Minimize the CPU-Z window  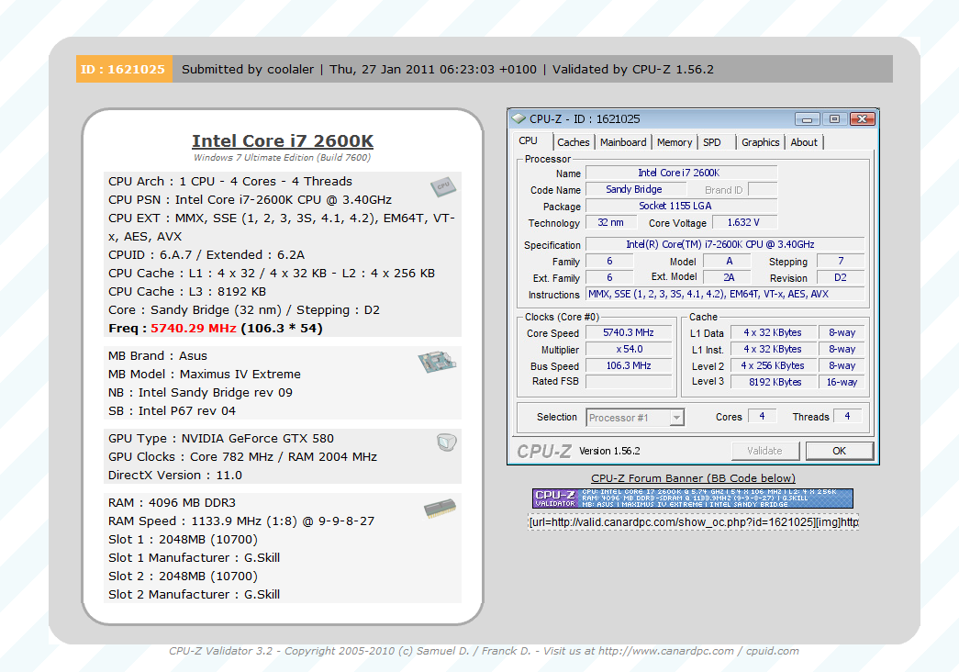click(x=808, y=118)
